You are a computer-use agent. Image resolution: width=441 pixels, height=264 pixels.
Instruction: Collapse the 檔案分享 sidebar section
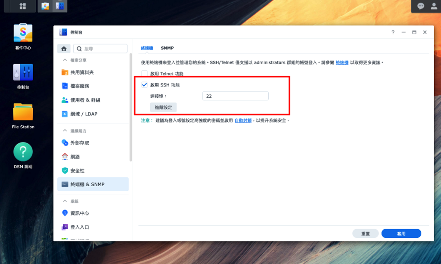[65, 60]
